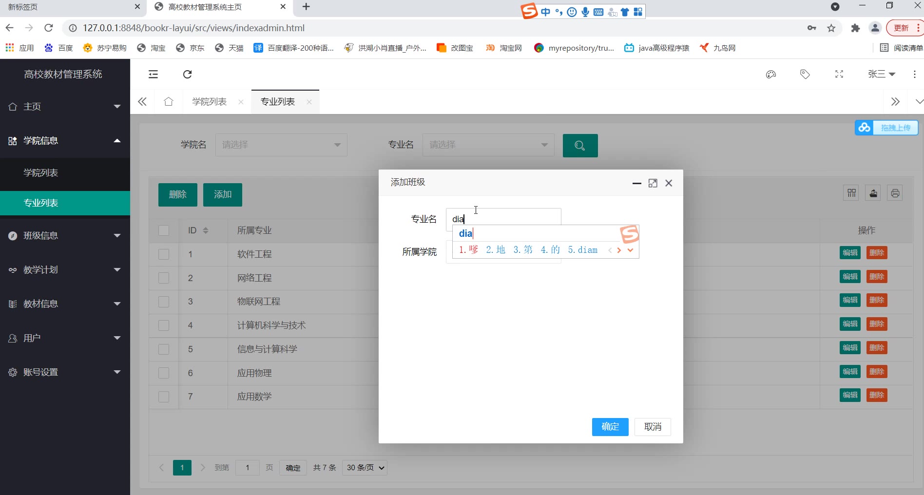Image resolution: width=924 pixels, height=495 pixels.
Task: Click the table print icon
Action: point(895,193)
